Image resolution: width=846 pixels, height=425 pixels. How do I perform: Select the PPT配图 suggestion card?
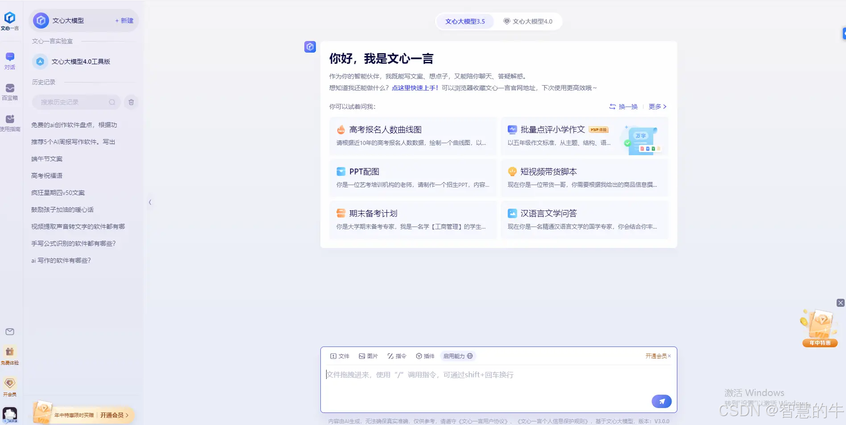click(x=413, y=178)
